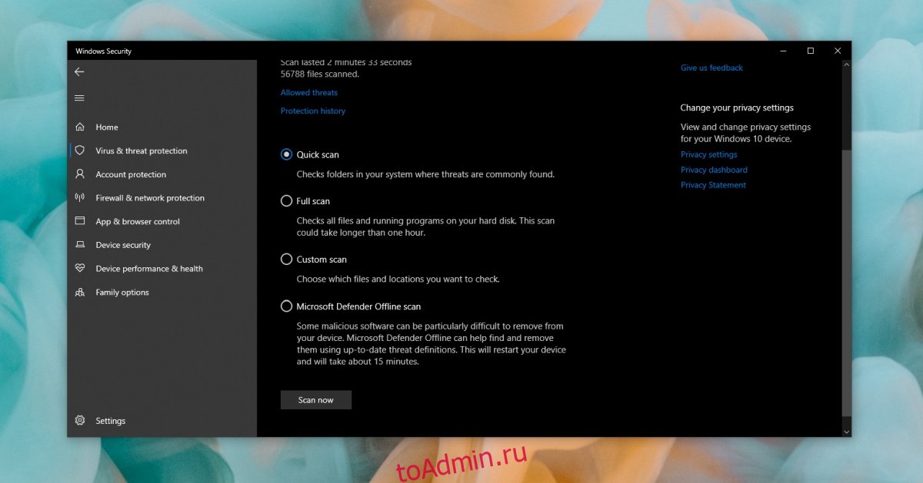Open the Privacy dashboard link

[714, 170]
